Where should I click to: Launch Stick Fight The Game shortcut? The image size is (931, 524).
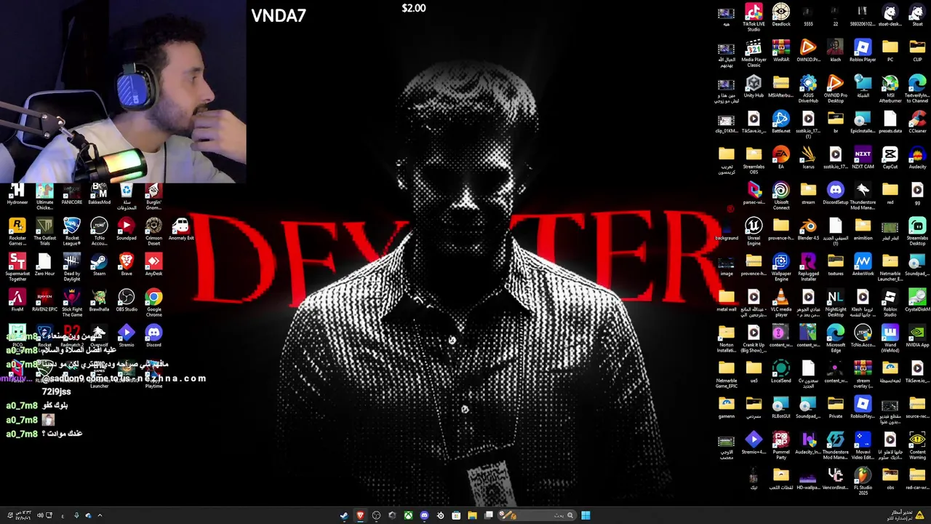pos(72,303)
